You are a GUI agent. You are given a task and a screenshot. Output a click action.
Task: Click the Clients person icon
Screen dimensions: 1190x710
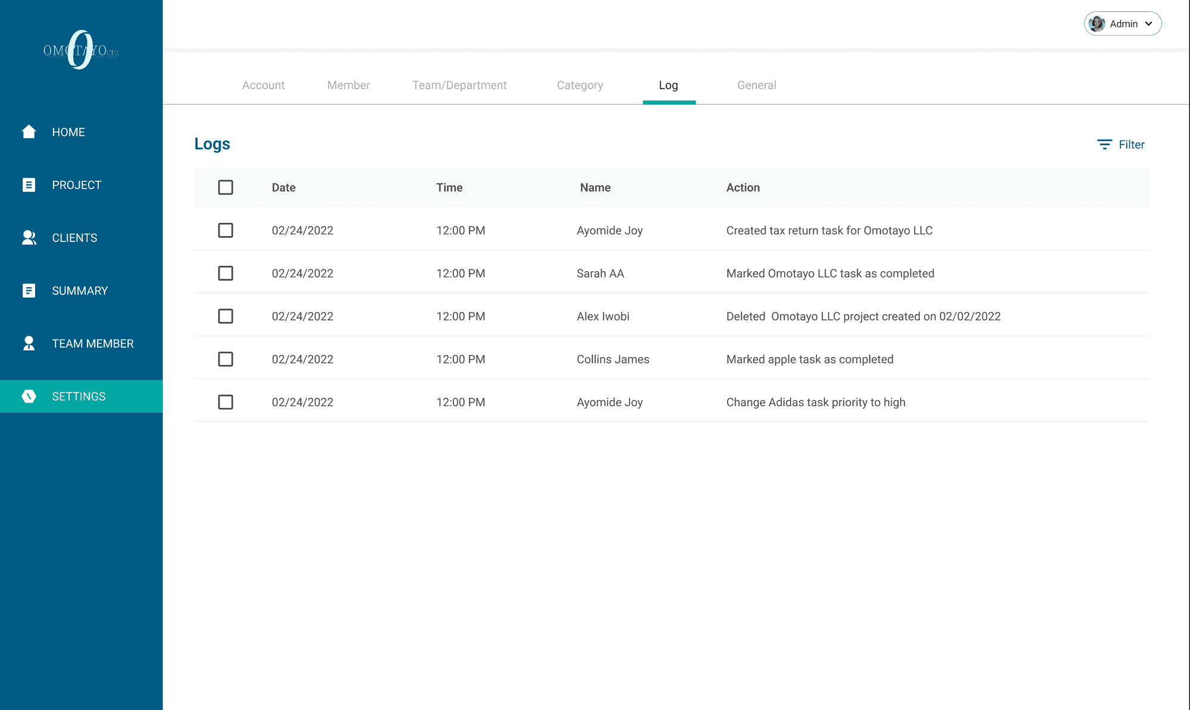pos(29,238)
